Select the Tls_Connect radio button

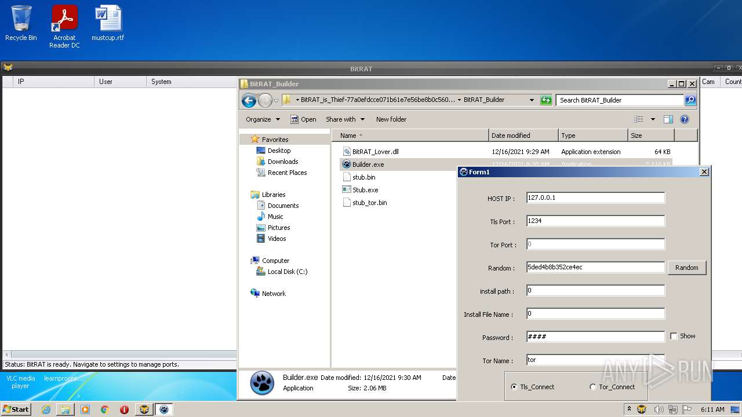tap(514, 387)
